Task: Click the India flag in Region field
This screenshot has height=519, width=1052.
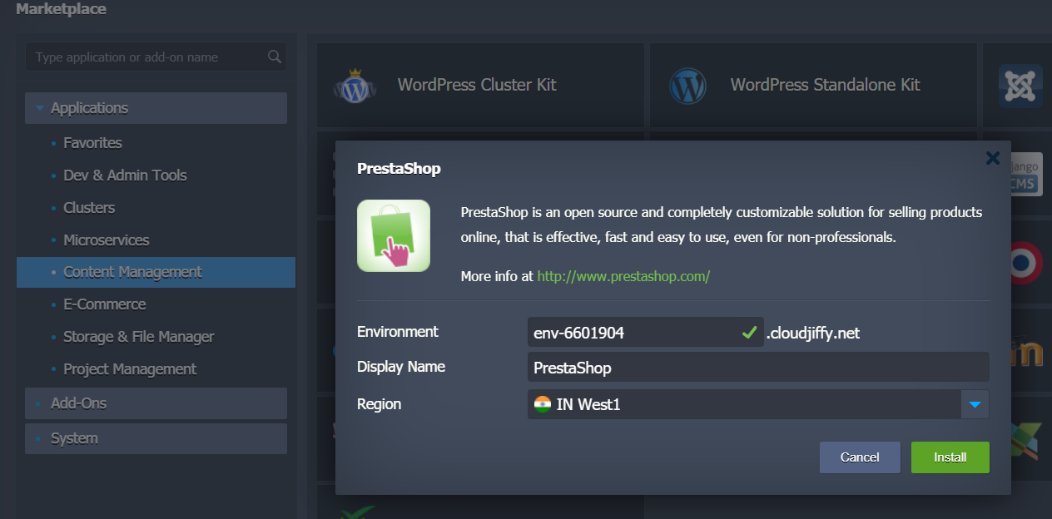Action: [x=543, y=404]
